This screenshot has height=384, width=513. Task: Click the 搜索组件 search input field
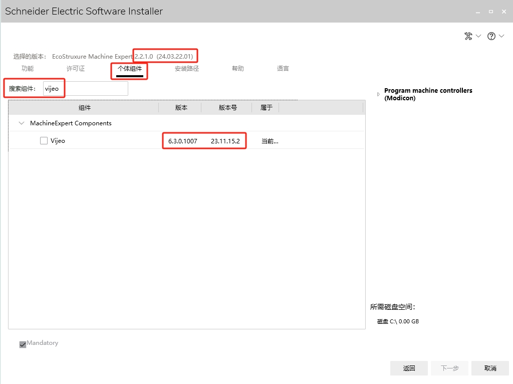coord(85,89)
